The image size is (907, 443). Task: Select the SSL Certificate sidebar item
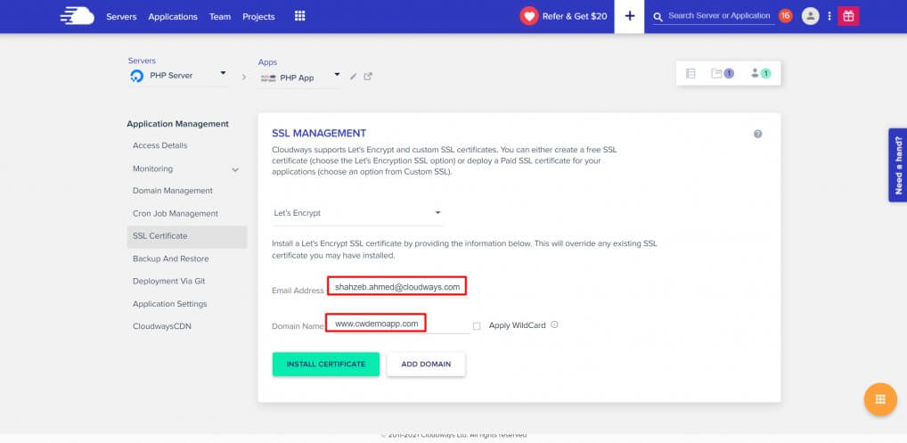tap(187, 236)
